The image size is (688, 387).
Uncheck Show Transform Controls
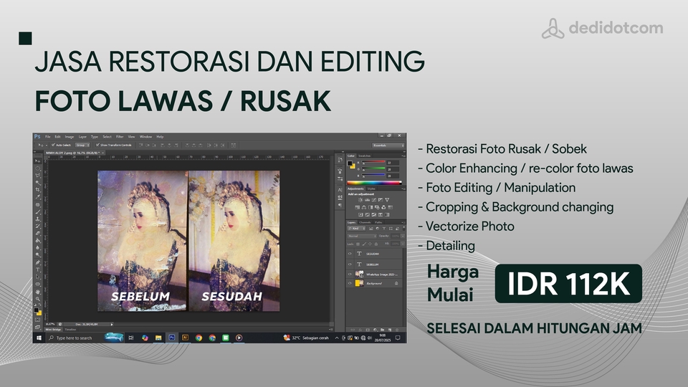coord(97,144)
